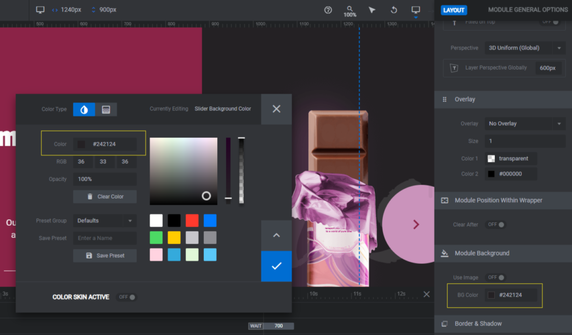Toggle the Clear After switch
The image size is (572, 335).
click(494, 224)
